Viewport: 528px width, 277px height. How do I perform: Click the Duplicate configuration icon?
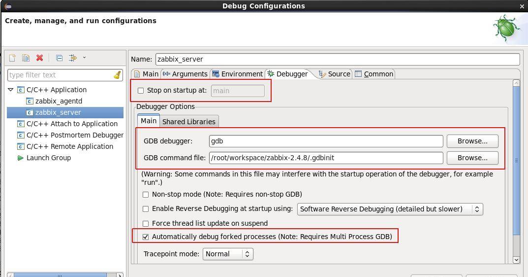[x=26, y=58]
